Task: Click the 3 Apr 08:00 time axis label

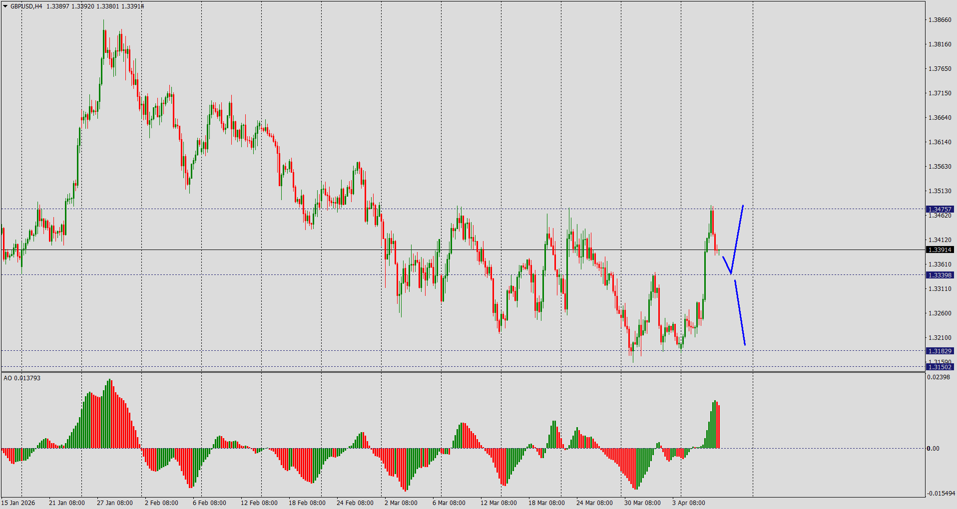Action: pos(688,503)
